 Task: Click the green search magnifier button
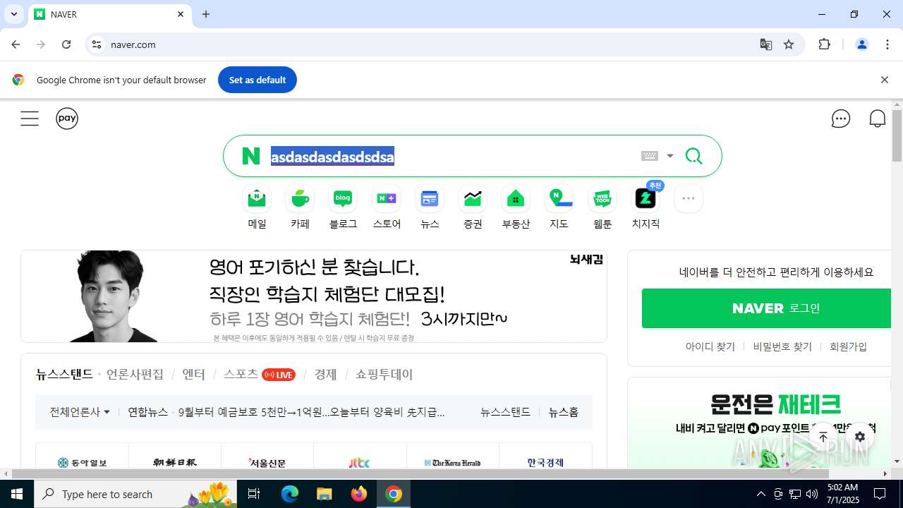(x=693, y=156)
